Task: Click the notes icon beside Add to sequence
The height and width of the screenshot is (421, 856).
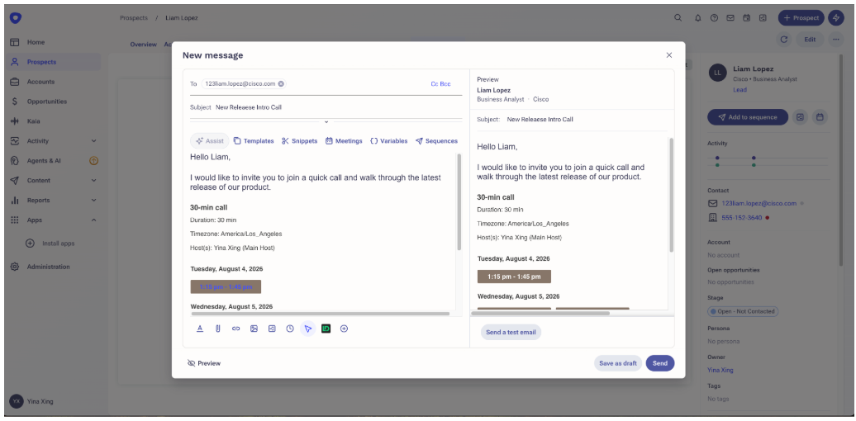Action: click(x=800, y=116)
